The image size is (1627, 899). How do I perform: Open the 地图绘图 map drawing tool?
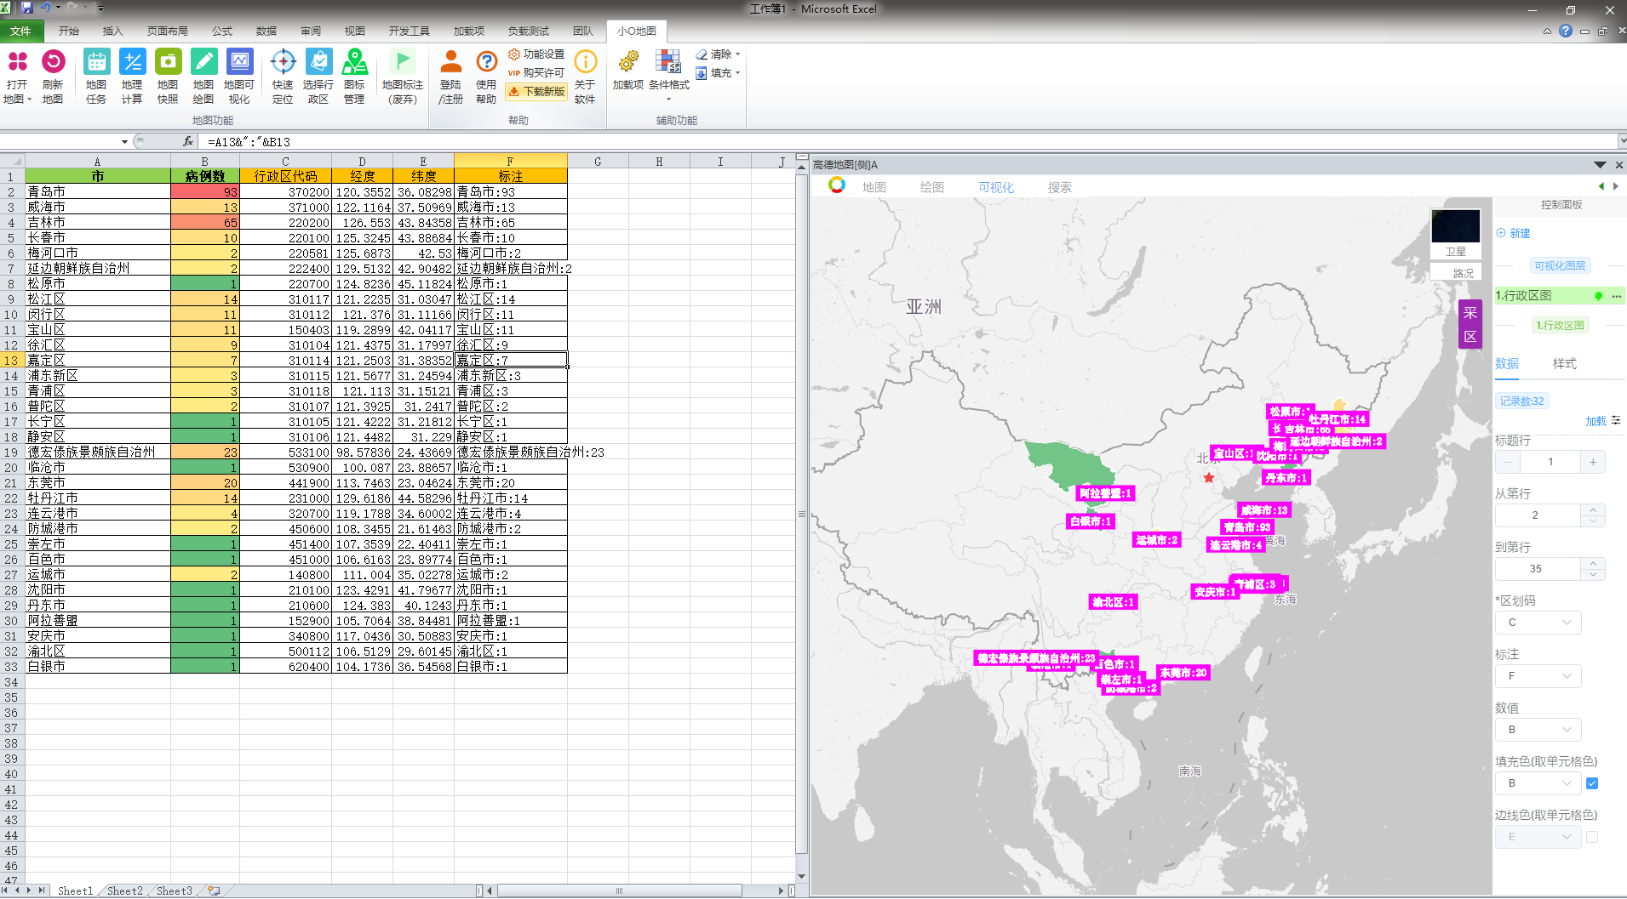click(203, 63)
